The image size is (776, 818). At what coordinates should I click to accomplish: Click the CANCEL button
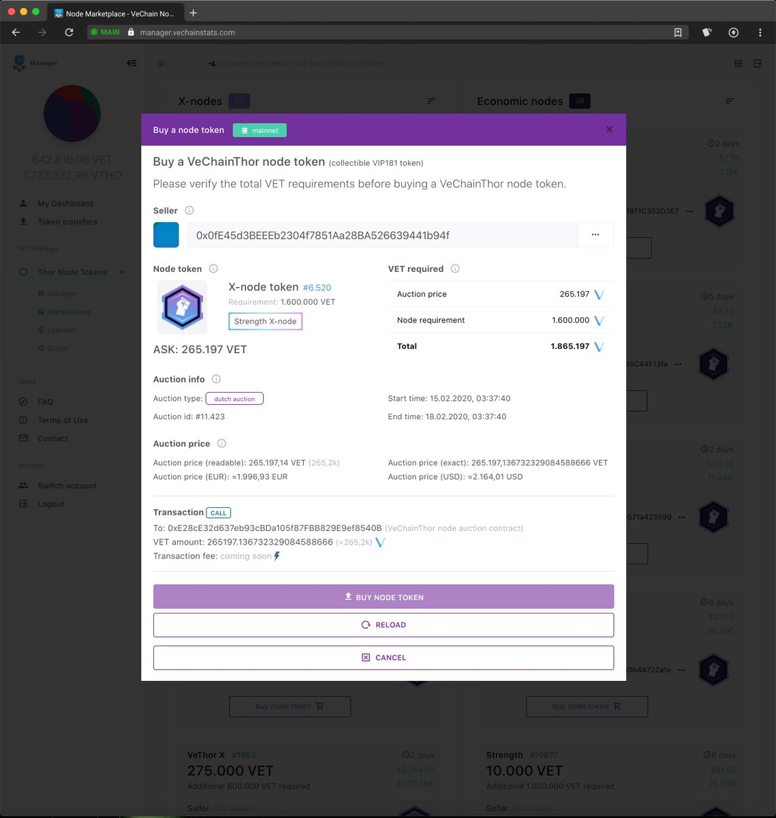[384, 658]
